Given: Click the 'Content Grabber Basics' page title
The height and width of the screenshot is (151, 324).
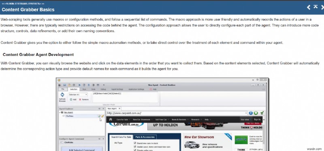Looking at the screenshot, I should (x=28, y=10).
